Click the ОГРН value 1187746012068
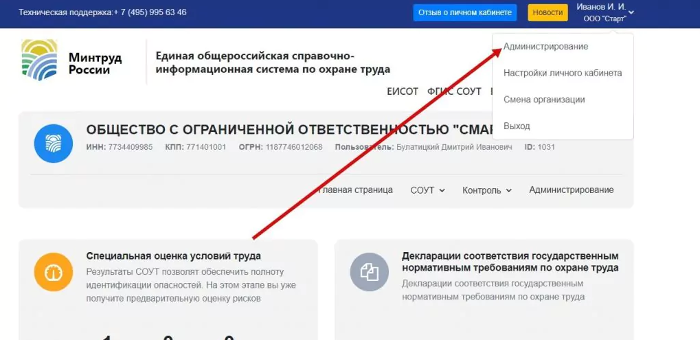 click(294, 147)
